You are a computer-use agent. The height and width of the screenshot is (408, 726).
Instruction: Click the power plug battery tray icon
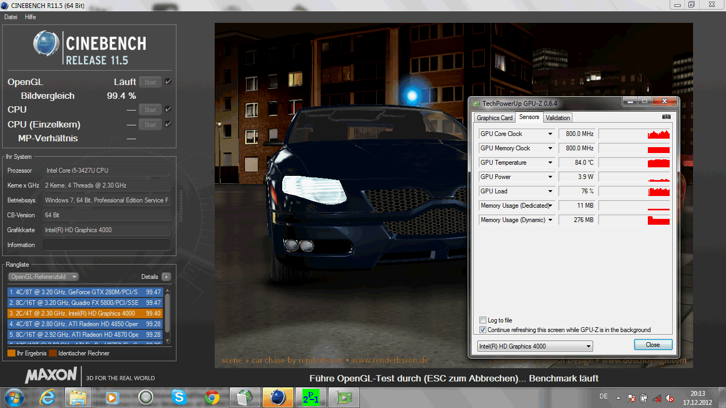click(x=644, y=397)
